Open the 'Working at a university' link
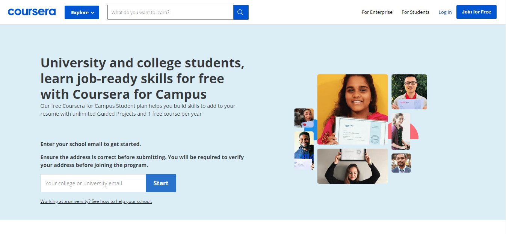Image resolution: width=506 pixels, height=234 pixels. (x=96, y=201)
